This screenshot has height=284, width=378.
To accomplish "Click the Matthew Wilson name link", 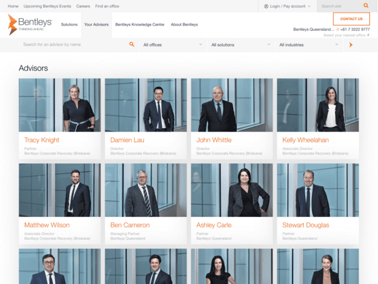I will (47, 225).
